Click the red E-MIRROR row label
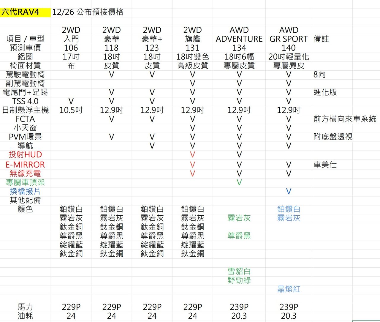380x322 pixels. 25,165
